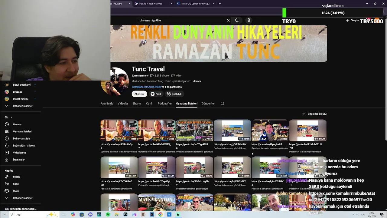The width and height of the screenshot is (387, 218).
Task: Open Minecraft icon in taskbar
Action: (x=143, y=215)
